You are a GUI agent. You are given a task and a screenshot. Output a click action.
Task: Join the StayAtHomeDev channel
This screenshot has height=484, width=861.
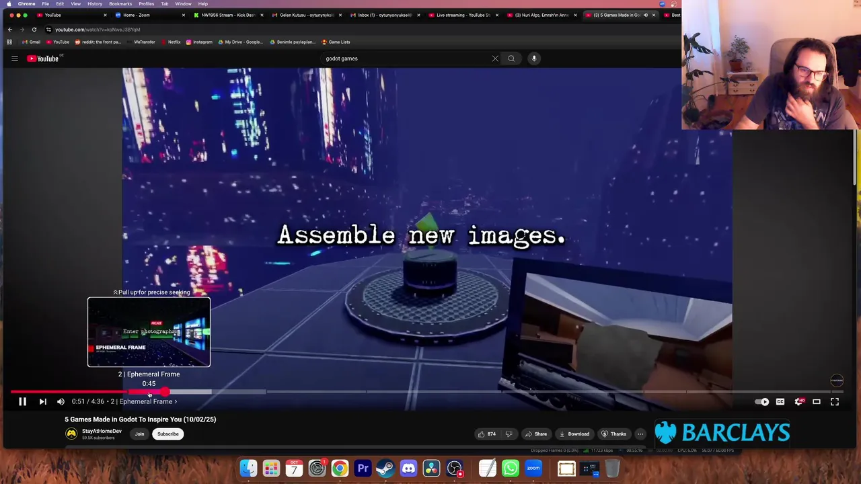click(139, 434)
